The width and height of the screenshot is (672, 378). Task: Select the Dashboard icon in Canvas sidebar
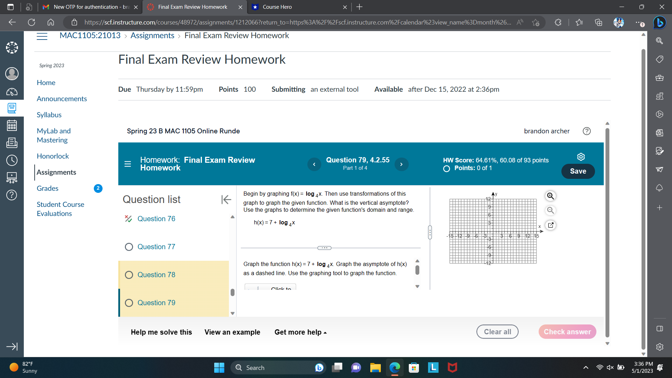[x=12, y=92]
